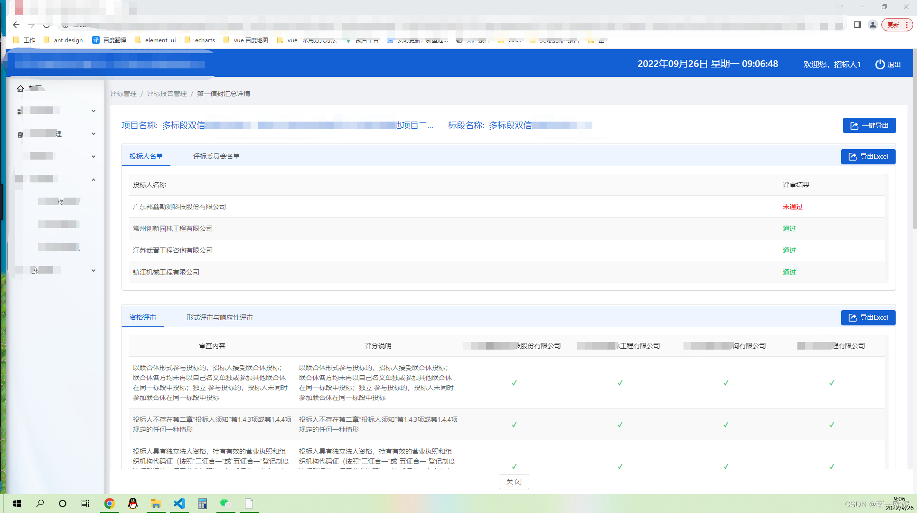Expand the second sidebar menu chevron
The height and width of the screenshot is (513, 917).
pyautogui.click(x=94, y=133)
